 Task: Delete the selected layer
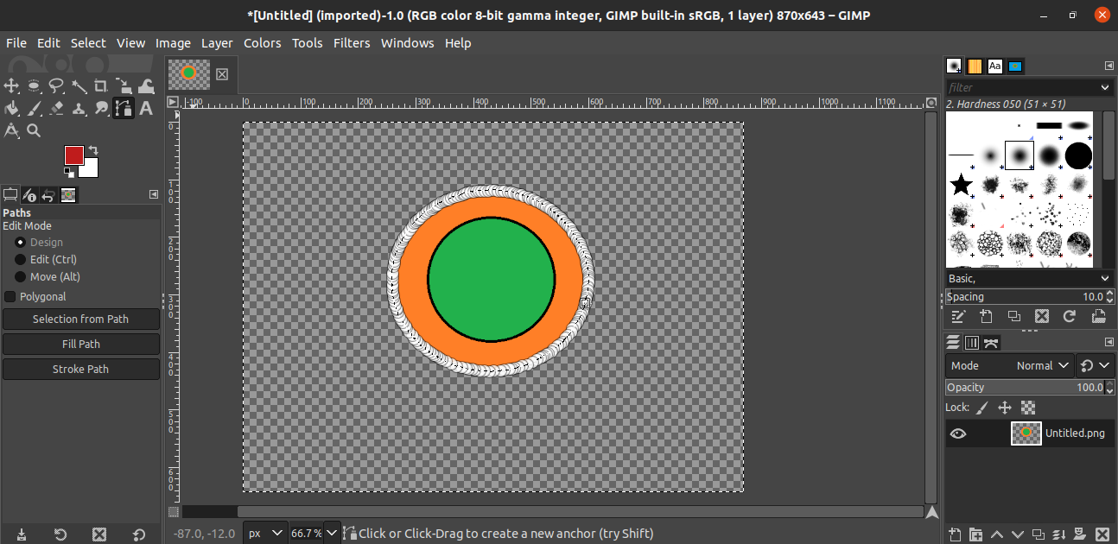[1102, 534]
